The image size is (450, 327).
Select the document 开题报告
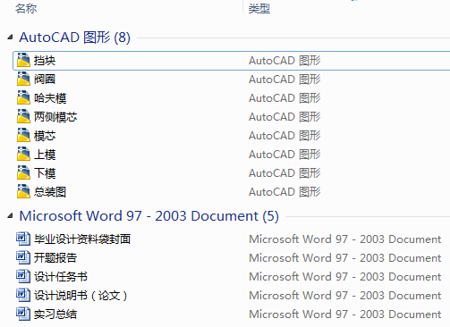(55, 257)
